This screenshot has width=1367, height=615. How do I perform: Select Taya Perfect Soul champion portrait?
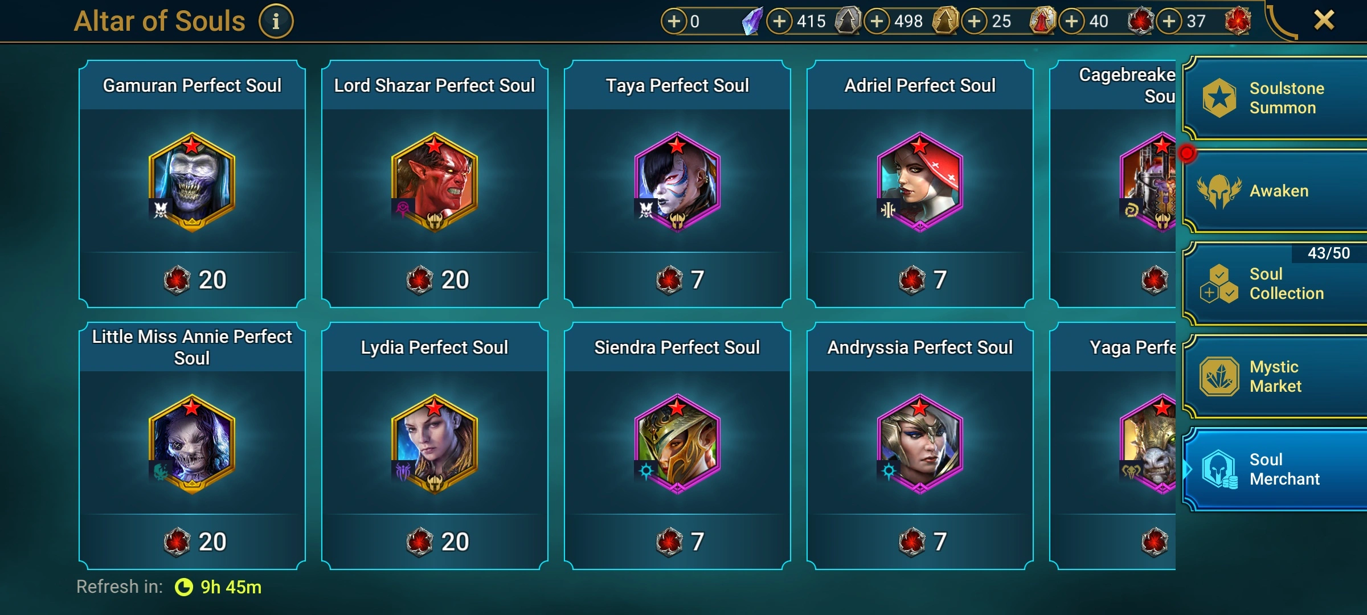point(677,182)
